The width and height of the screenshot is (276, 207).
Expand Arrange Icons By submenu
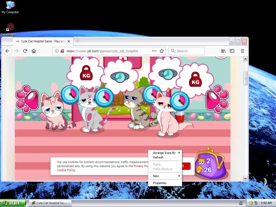(x=165, y=153)
